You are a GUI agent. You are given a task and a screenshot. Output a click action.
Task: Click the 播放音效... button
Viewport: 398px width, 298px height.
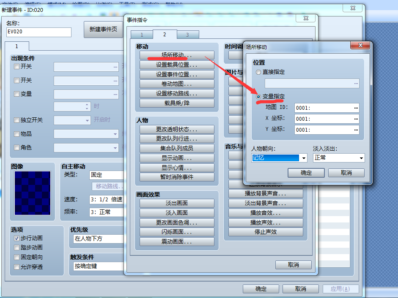point(266,213)
